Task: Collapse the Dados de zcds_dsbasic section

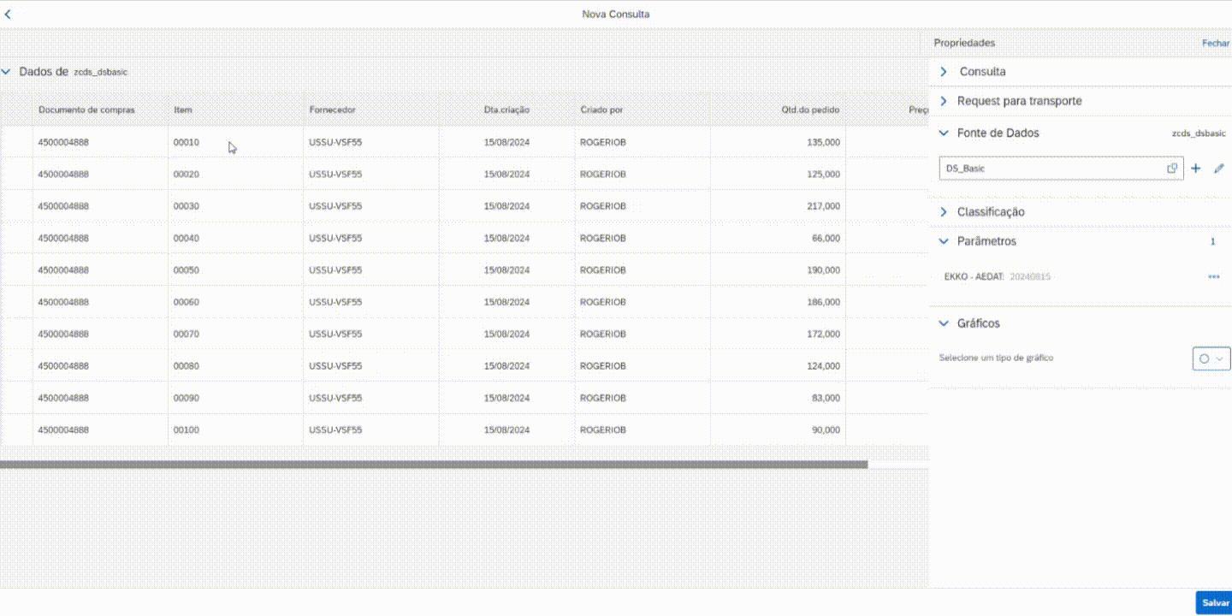Action: coord(7,72)
